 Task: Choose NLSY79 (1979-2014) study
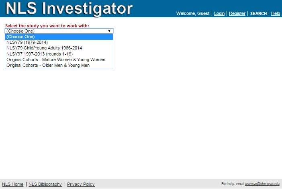(x=59, y=42)
